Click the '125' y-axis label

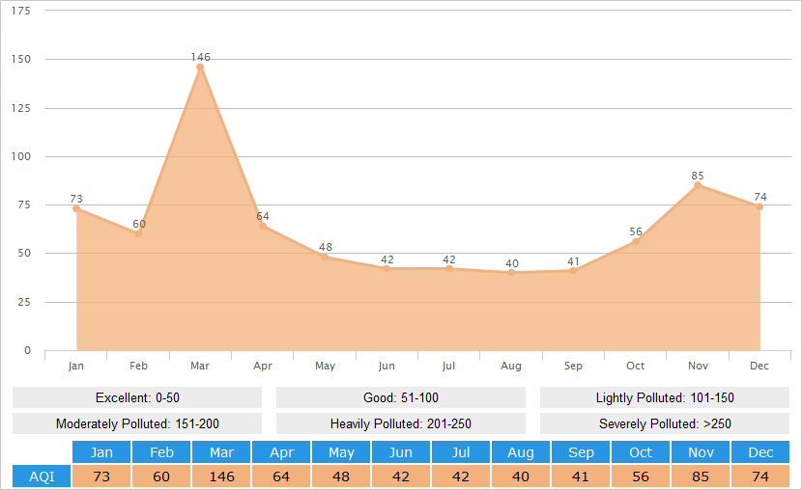click(21, 108)
